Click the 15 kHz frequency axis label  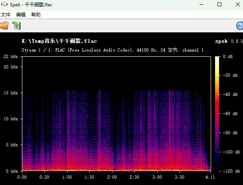point(11,93)
